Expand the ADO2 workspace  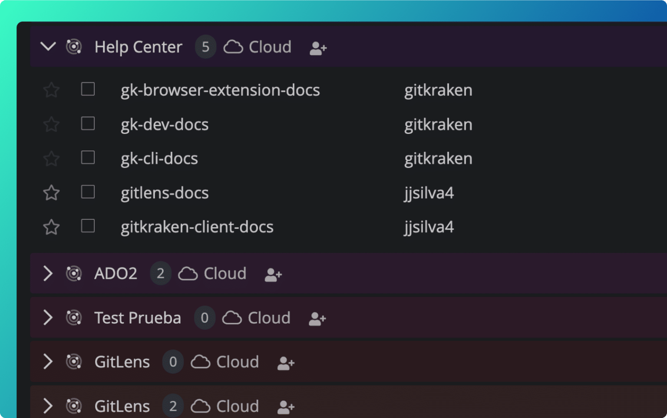(47, 274)
